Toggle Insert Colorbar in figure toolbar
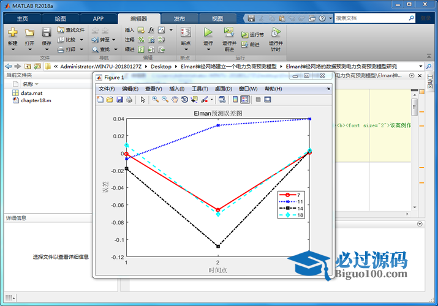This screenshot has height=306, width=438. (x=235, y=99)
